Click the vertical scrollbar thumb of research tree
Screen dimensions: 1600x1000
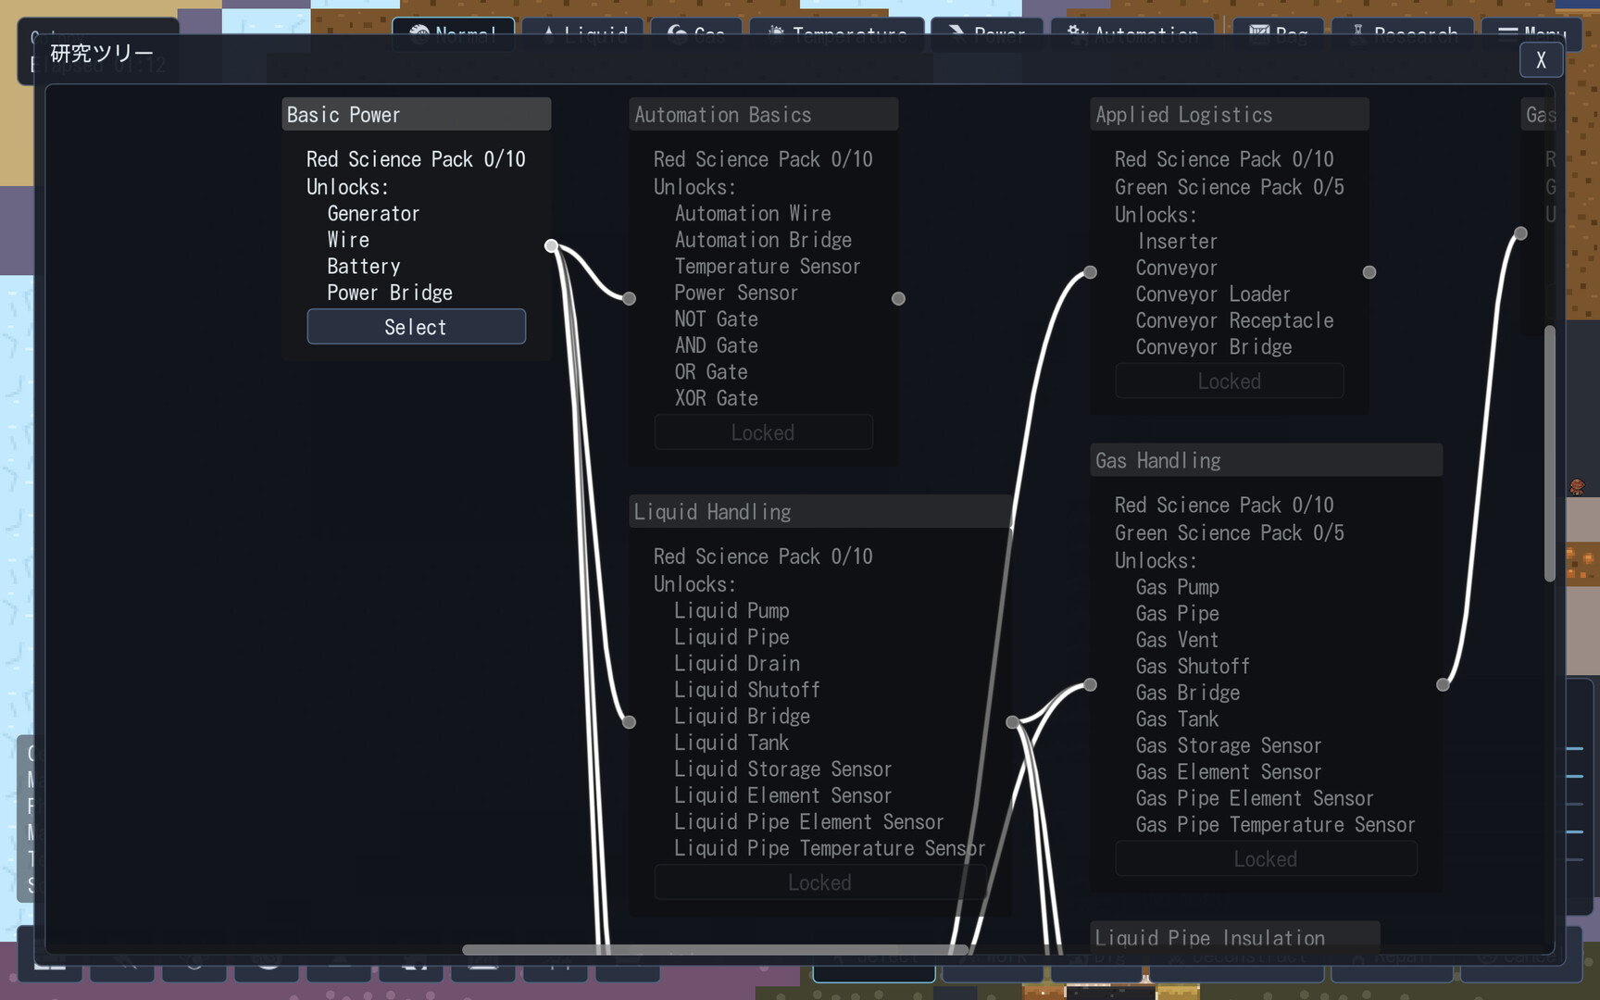point(1549,454)
